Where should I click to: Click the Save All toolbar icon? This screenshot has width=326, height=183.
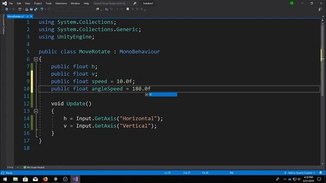pos(36,9)
